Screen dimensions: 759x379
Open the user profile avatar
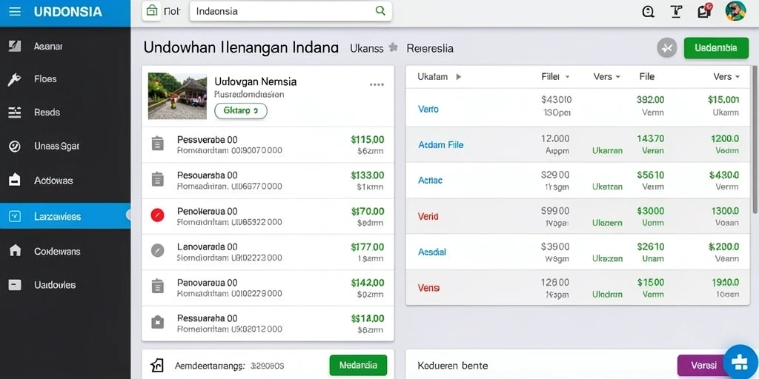735,10
